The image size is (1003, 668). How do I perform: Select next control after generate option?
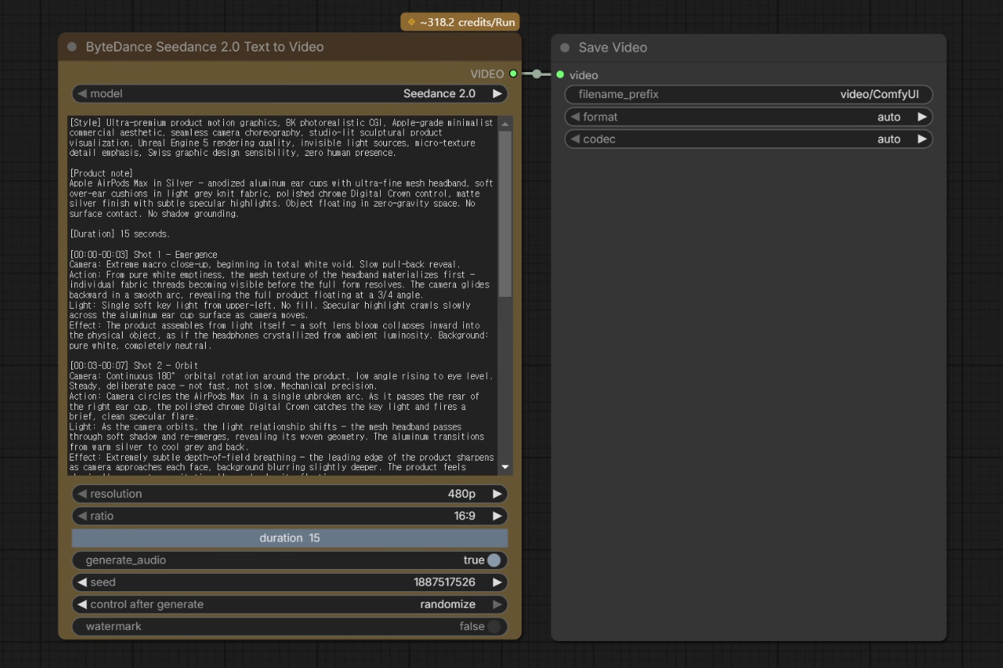497,605
